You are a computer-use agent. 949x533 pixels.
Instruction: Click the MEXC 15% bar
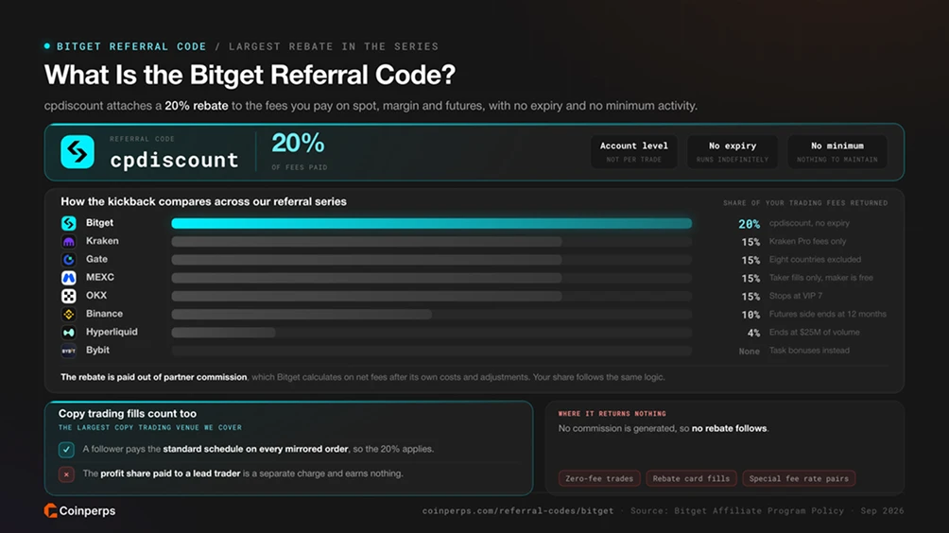(367, 278)
